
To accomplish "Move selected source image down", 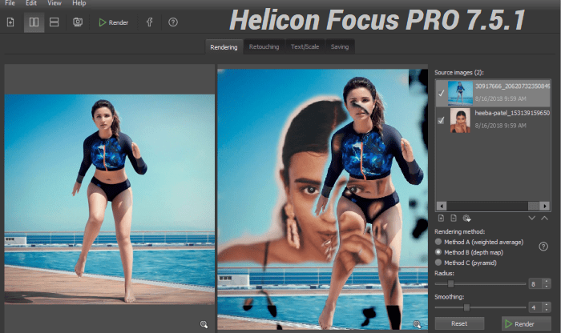I will pos(531,218).
